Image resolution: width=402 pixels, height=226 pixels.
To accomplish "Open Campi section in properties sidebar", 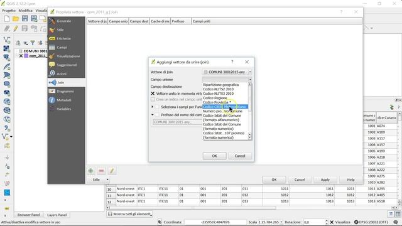I will (x=67, y=48).
